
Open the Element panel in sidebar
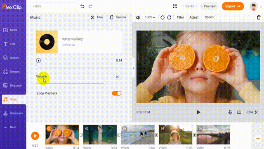pos(12,72)
